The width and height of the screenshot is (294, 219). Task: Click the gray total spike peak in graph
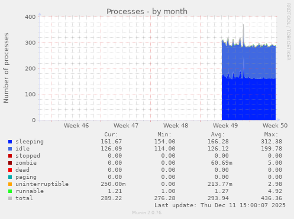pyautogui.click(x=243, y=25)
